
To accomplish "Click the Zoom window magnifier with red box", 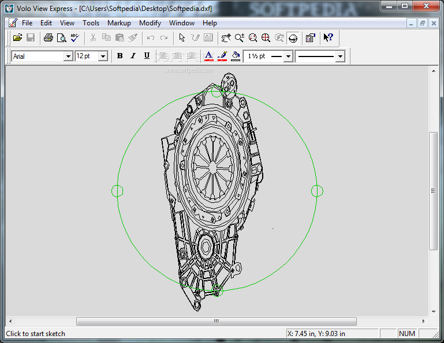I will click(252, 37).
